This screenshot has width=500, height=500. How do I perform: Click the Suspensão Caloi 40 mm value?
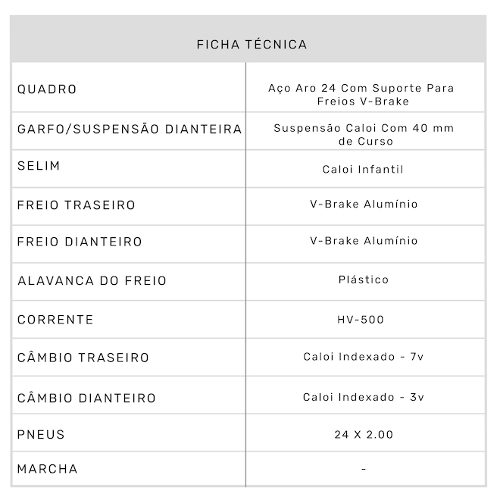click(x=364, y=134)
